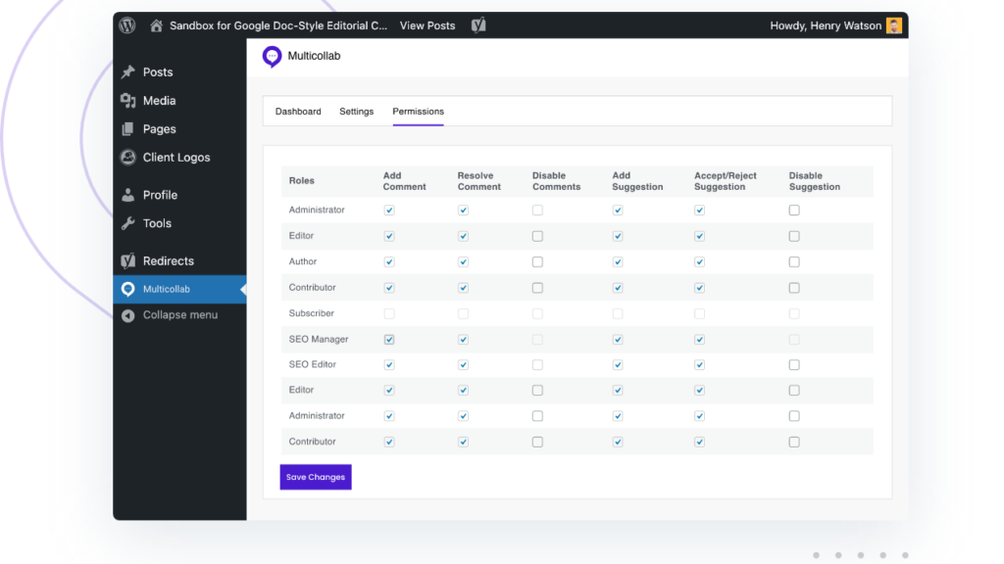Click the Save Changes button
The image size is (1004, 564).
coord(316,477)
